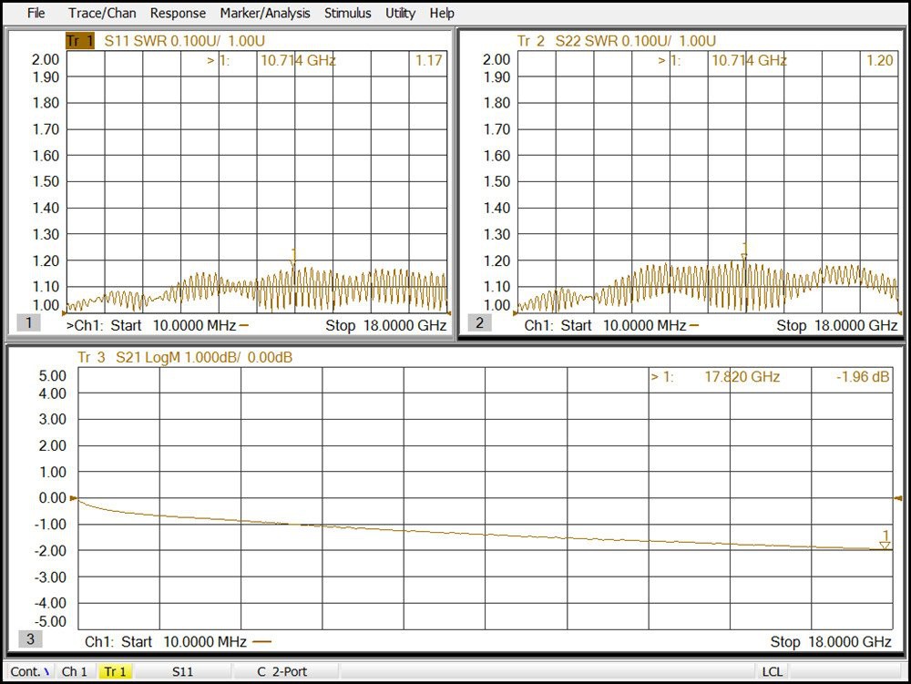The image size is (911, 684).
Task: Click yellow Tr 1 status bar indicator
Action: [x=115, y=672]
